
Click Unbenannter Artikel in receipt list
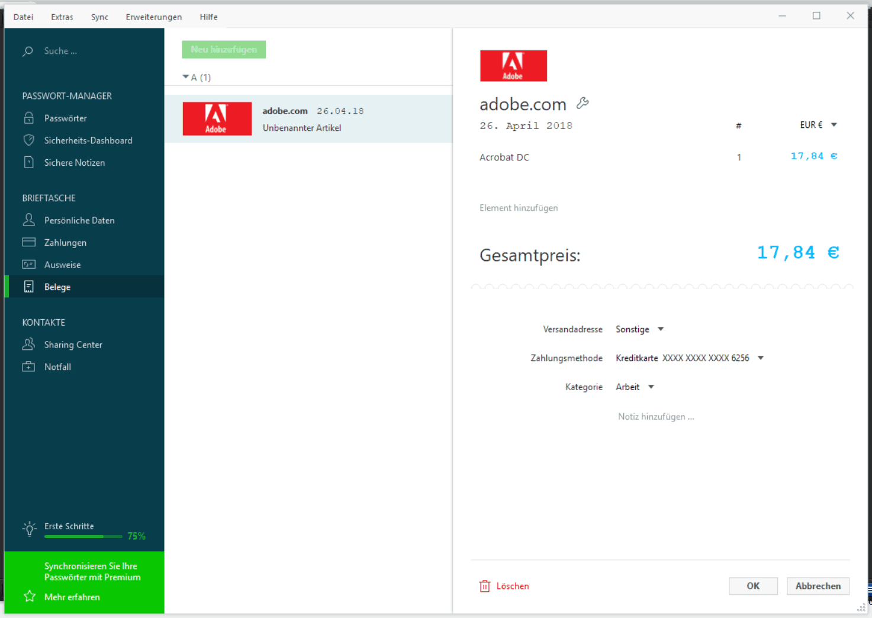click(302, 128)
